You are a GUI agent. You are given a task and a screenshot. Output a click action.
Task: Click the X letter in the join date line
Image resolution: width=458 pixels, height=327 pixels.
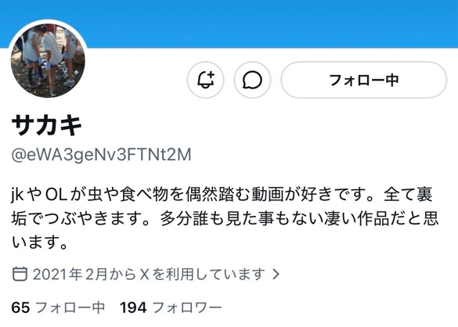[x=145, y=274]
